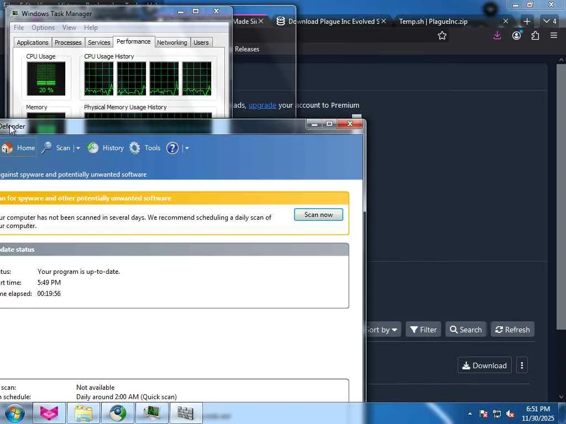This screenshot has width=566, height=424.
Task: Open the Windows Start orb
Action: [15, 413]
